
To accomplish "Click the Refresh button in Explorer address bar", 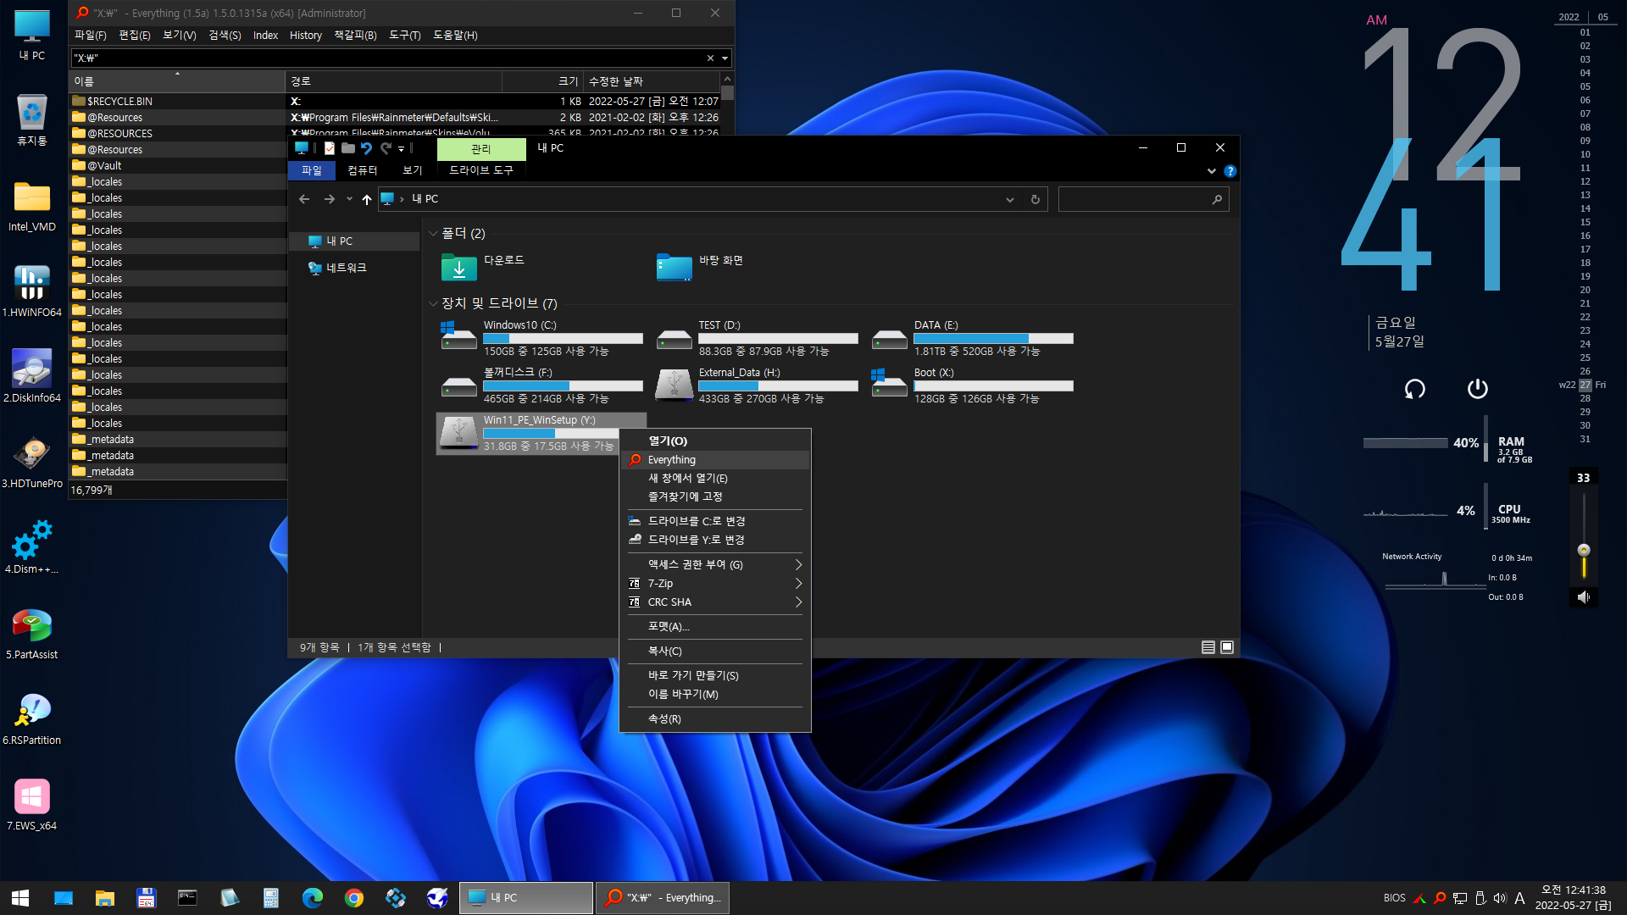I will click(x=1035, y=200).
